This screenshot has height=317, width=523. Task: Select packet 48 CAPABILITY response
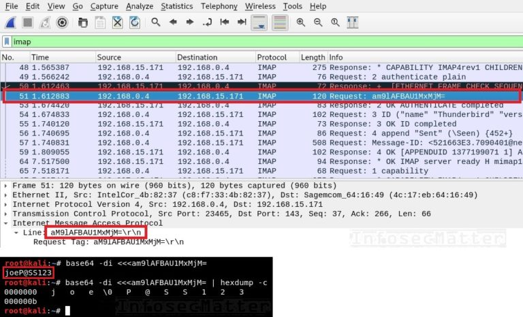coord(261,67)
